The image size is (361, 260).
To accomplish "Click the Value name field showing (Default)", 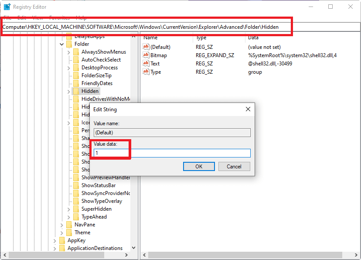I will [172, 133].
